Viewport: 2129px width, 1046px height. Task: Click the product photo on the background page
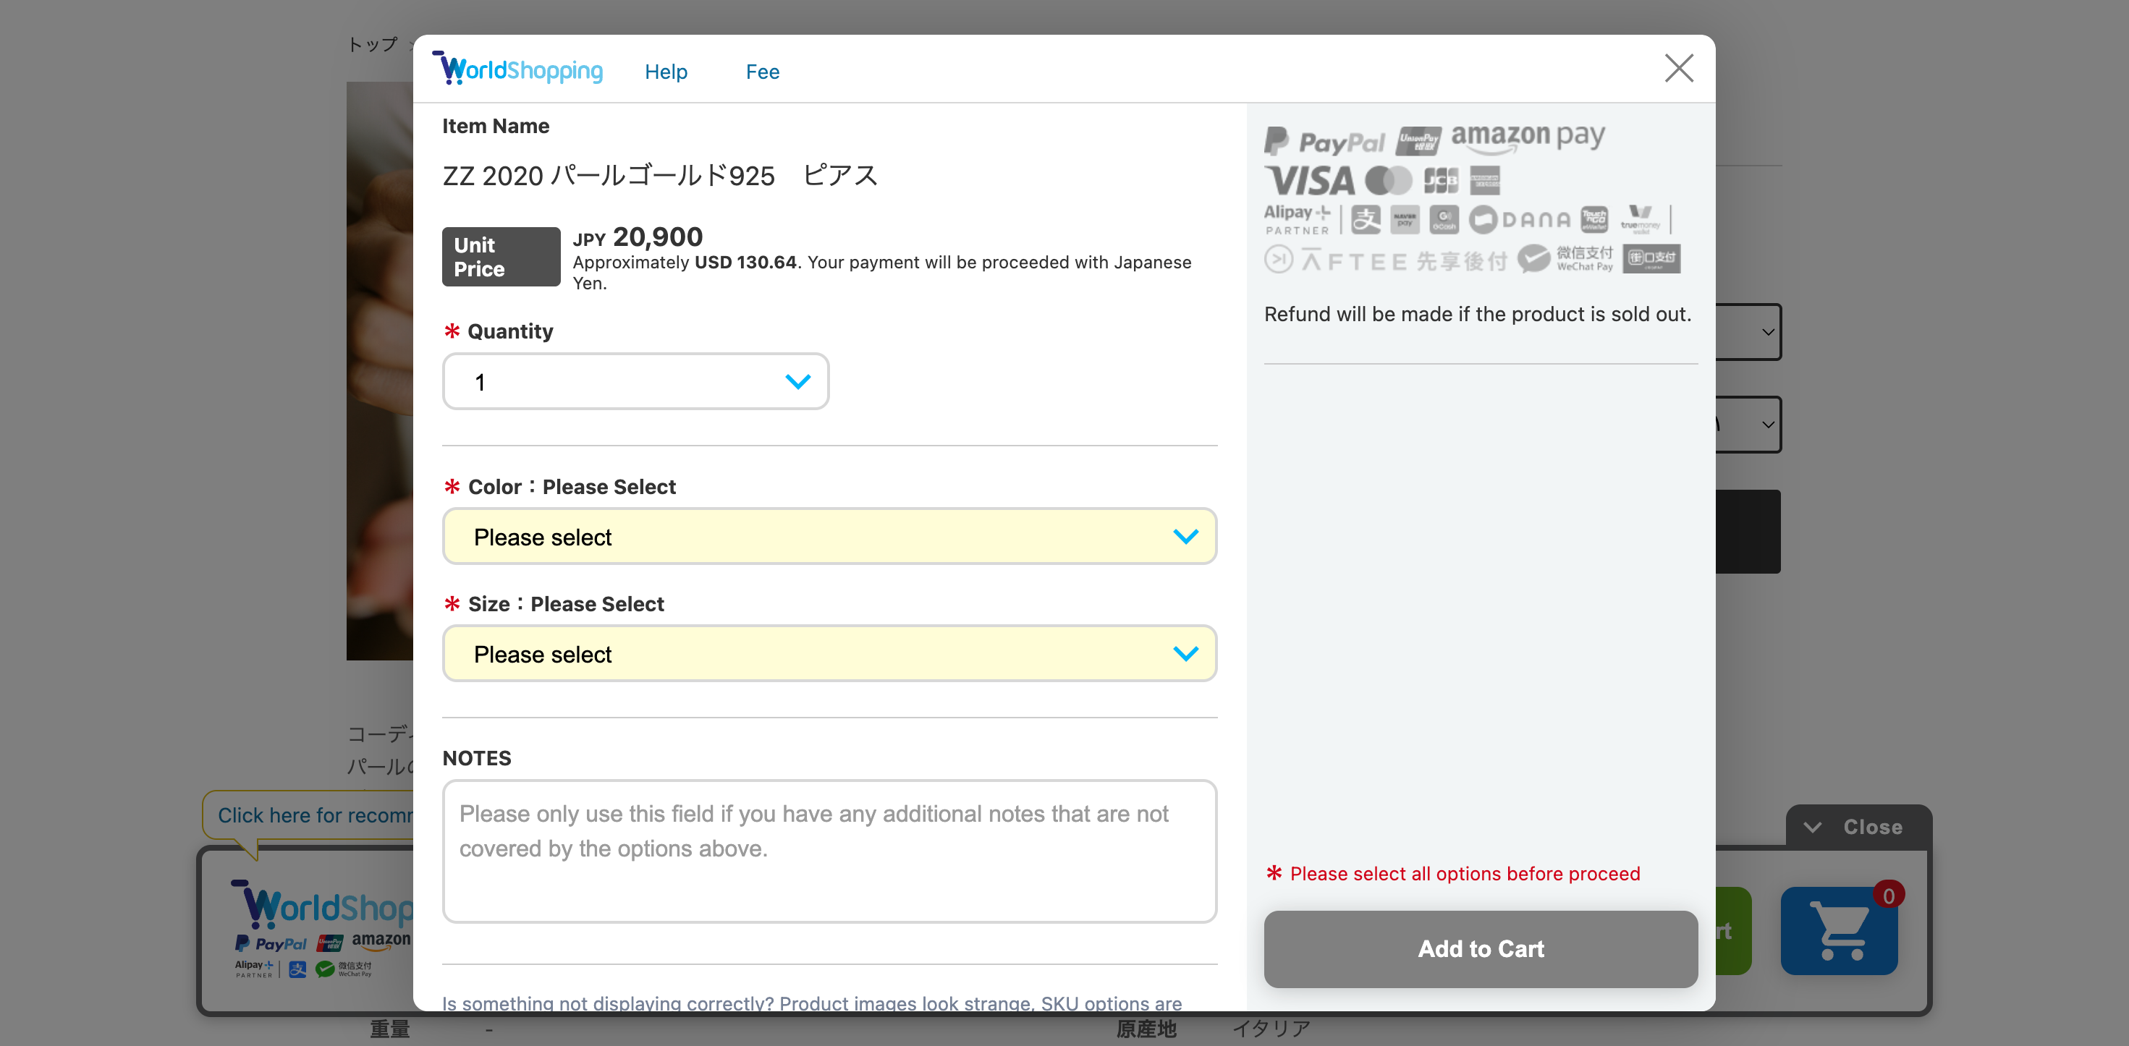(x=380, y=370)
